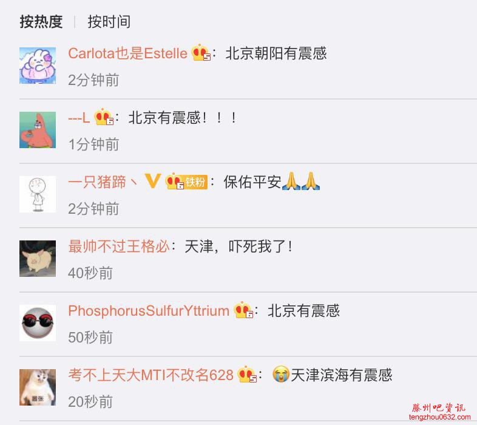
Task: Click username ---L
Action: coord(79,118)
